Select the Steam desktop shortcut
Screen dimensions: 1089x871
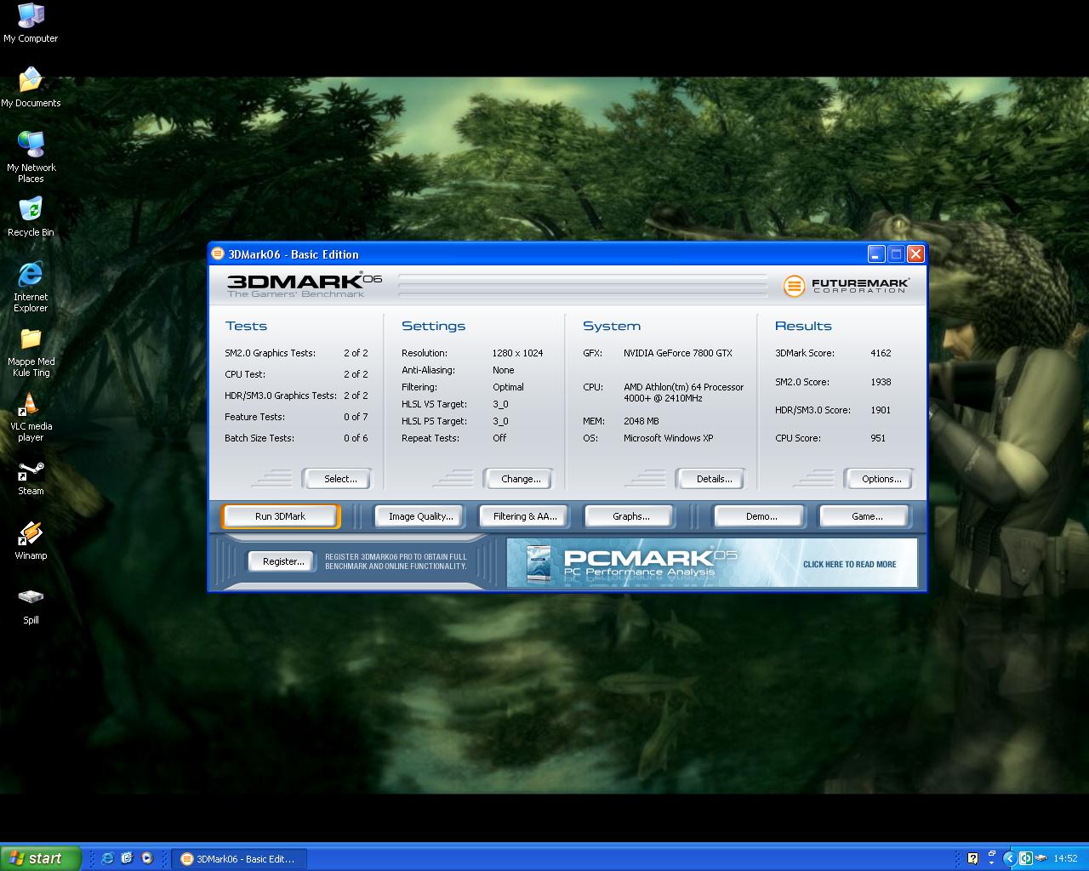tap(31, 477)
